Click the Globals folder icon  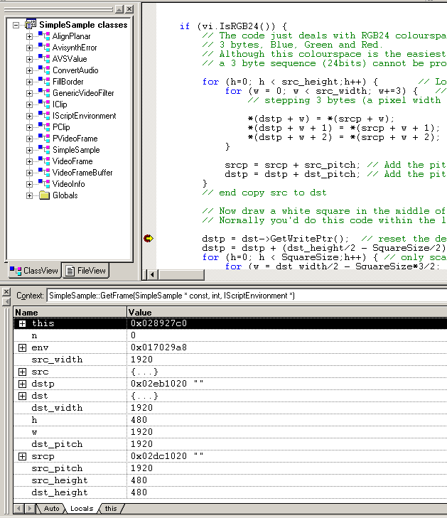pyautogui.click(x=44, y=195)
